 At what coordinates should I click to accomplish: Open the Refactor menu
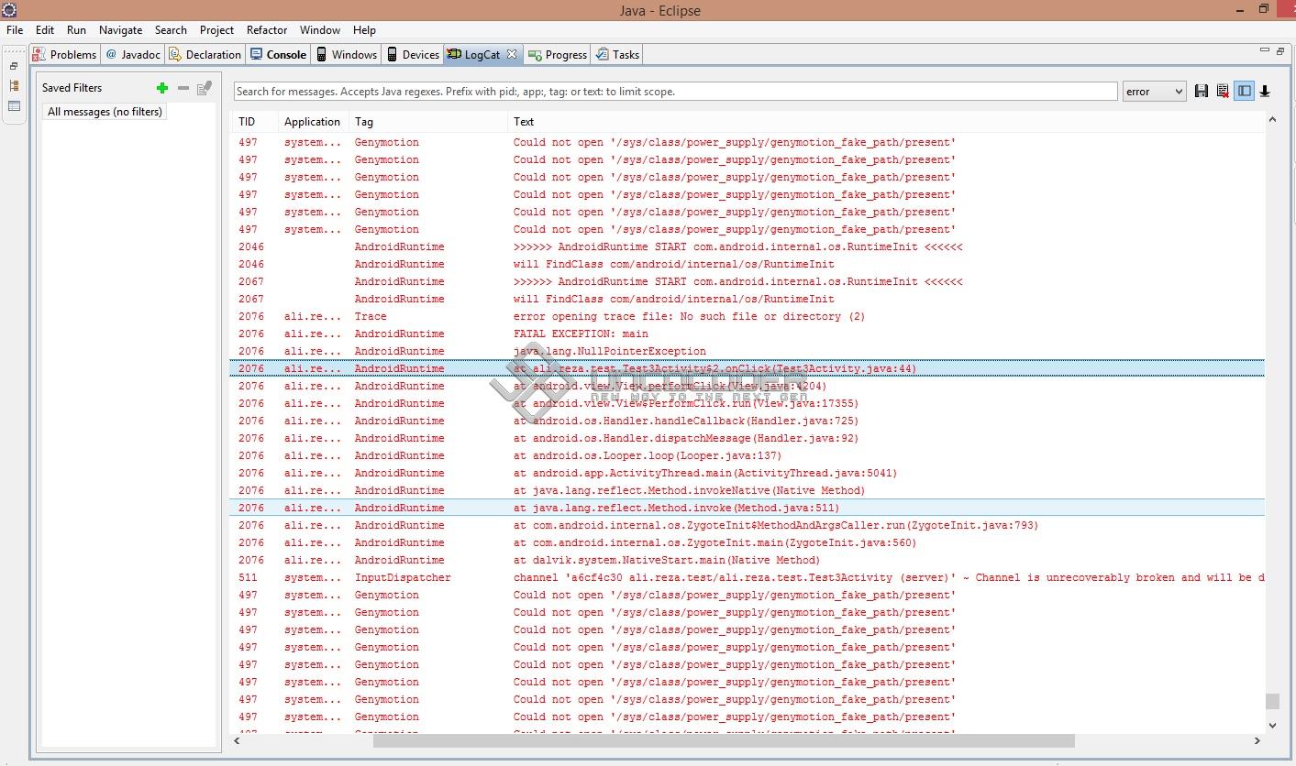click(x=267, y=29)
